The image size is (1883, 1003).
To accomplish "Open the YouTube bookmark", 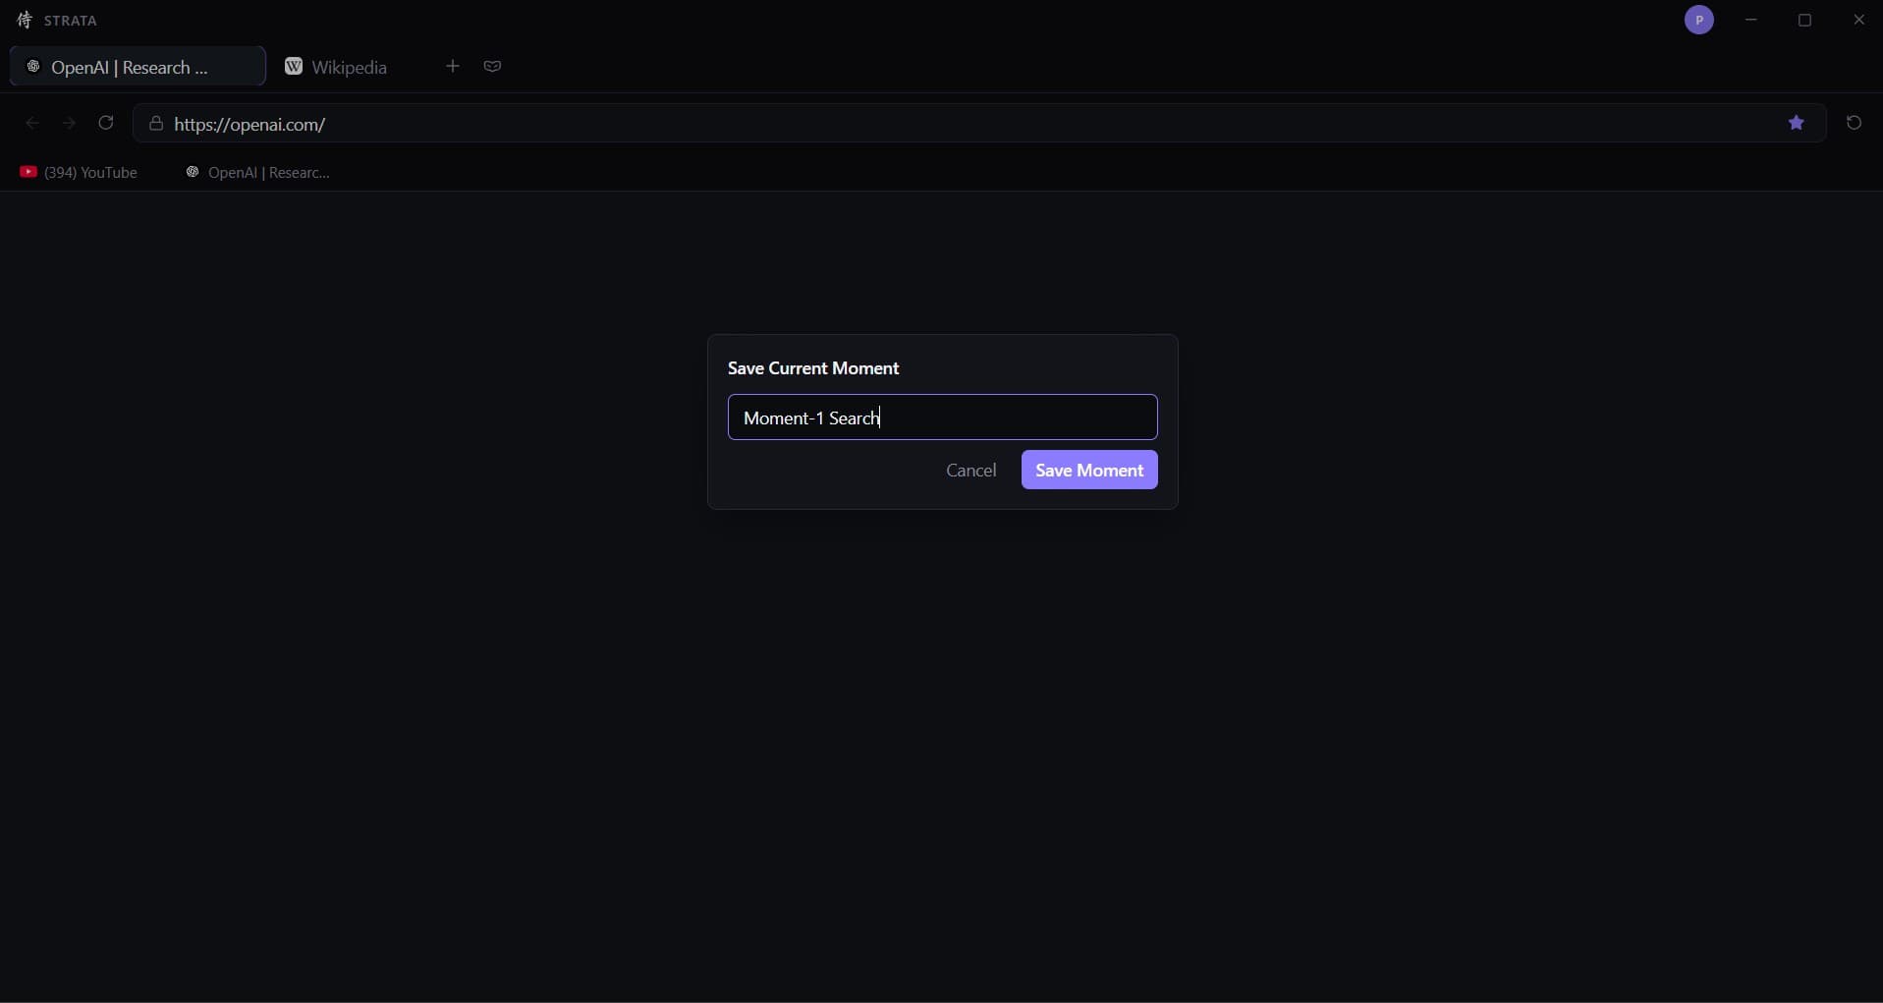I will pyautogui.click(x=79, y=173).
